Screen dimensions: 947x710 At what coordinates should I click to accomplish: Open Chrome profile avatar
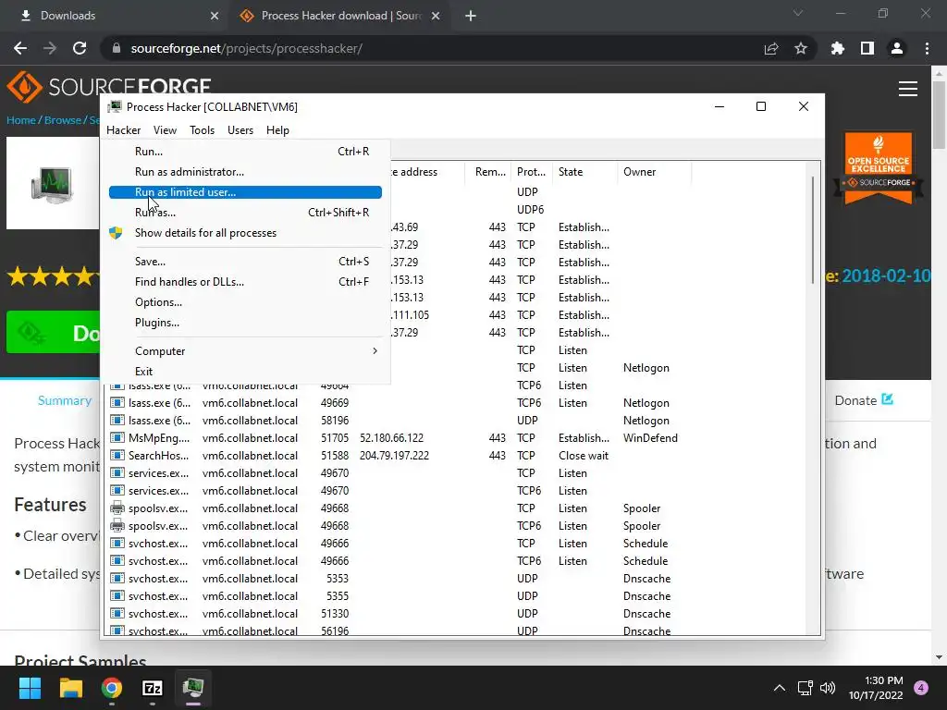(897, 48)
